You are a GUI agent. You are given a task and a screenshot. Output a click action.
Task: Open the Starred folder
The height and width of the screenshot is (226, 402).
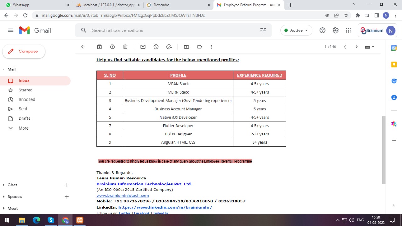point(25,90)
